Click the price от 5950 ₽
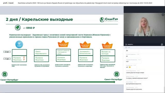 [x=29, y=28]
